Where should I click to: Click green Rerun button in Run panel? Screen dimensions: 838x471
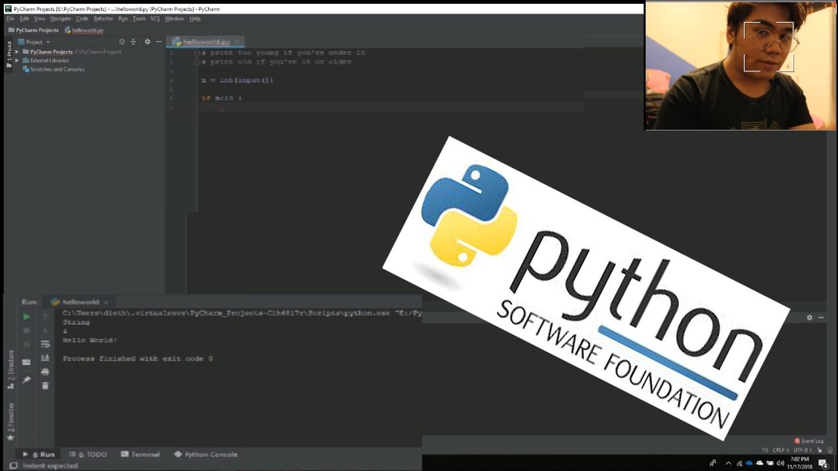click(x=26, y=317)
